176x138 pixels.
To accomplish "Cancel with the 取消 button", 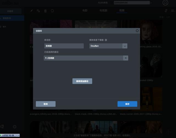I will 46,104.
